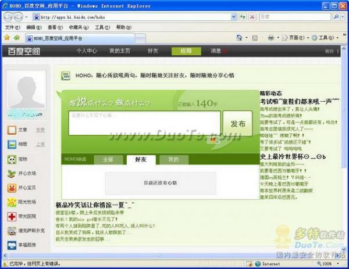Open the 收藏夹(A) menu
Image resolution: width=349 pixels, height=269 pixels.
click(79, 27)
